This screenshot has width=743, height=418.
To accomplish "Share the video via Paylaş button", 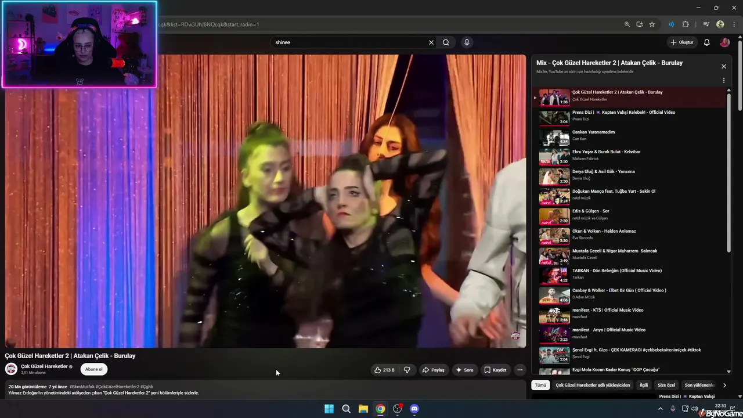I will [433, 370].
